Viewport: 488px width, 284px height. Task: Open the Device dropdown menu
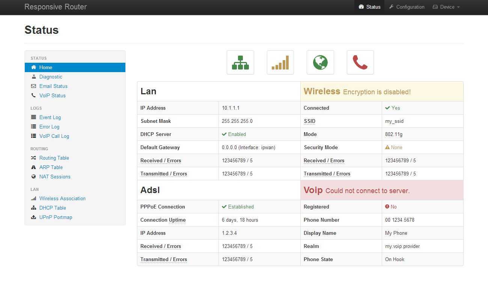(446, 7)
